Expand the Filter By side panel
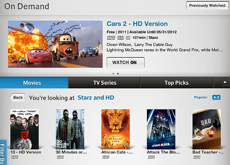 pyautogui.click(x=3, y=152)
